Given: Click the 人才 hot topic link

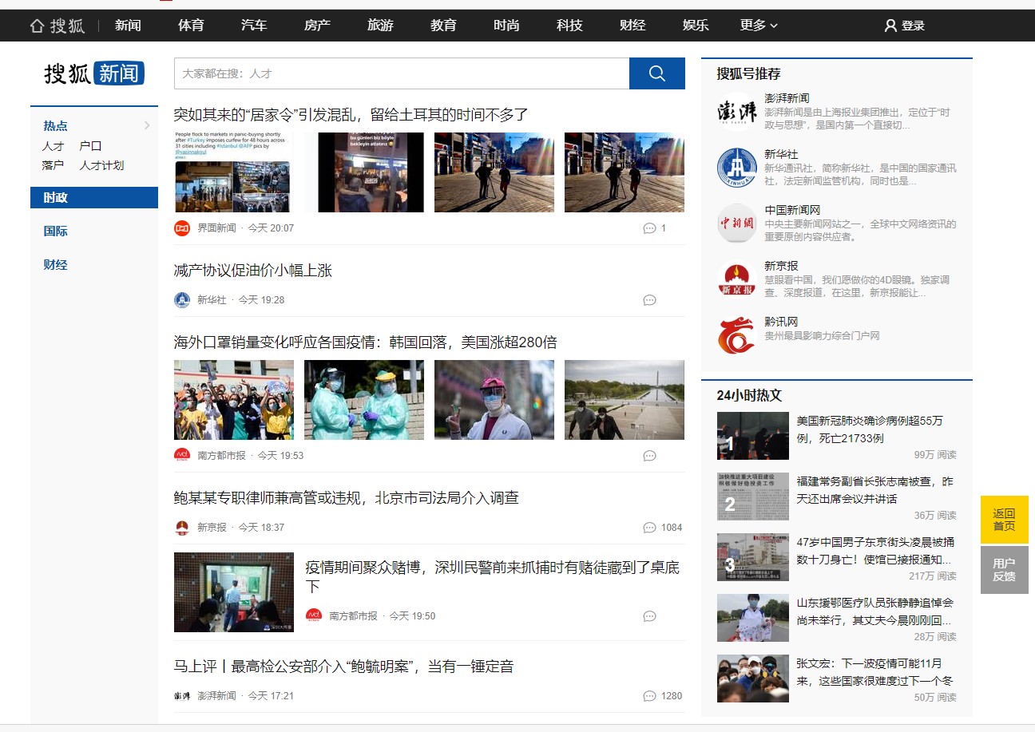Looking at the screenshot, I should [54, 146].
